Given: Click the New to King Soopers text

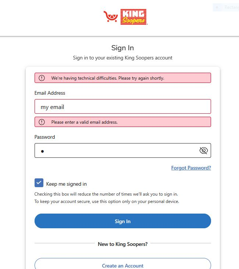Looking at the screenshot, I should point(122,244).
